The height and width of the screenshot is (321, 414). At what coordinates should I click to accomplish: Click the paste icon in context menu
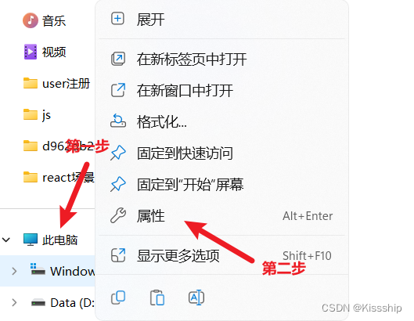click(157, 298)
